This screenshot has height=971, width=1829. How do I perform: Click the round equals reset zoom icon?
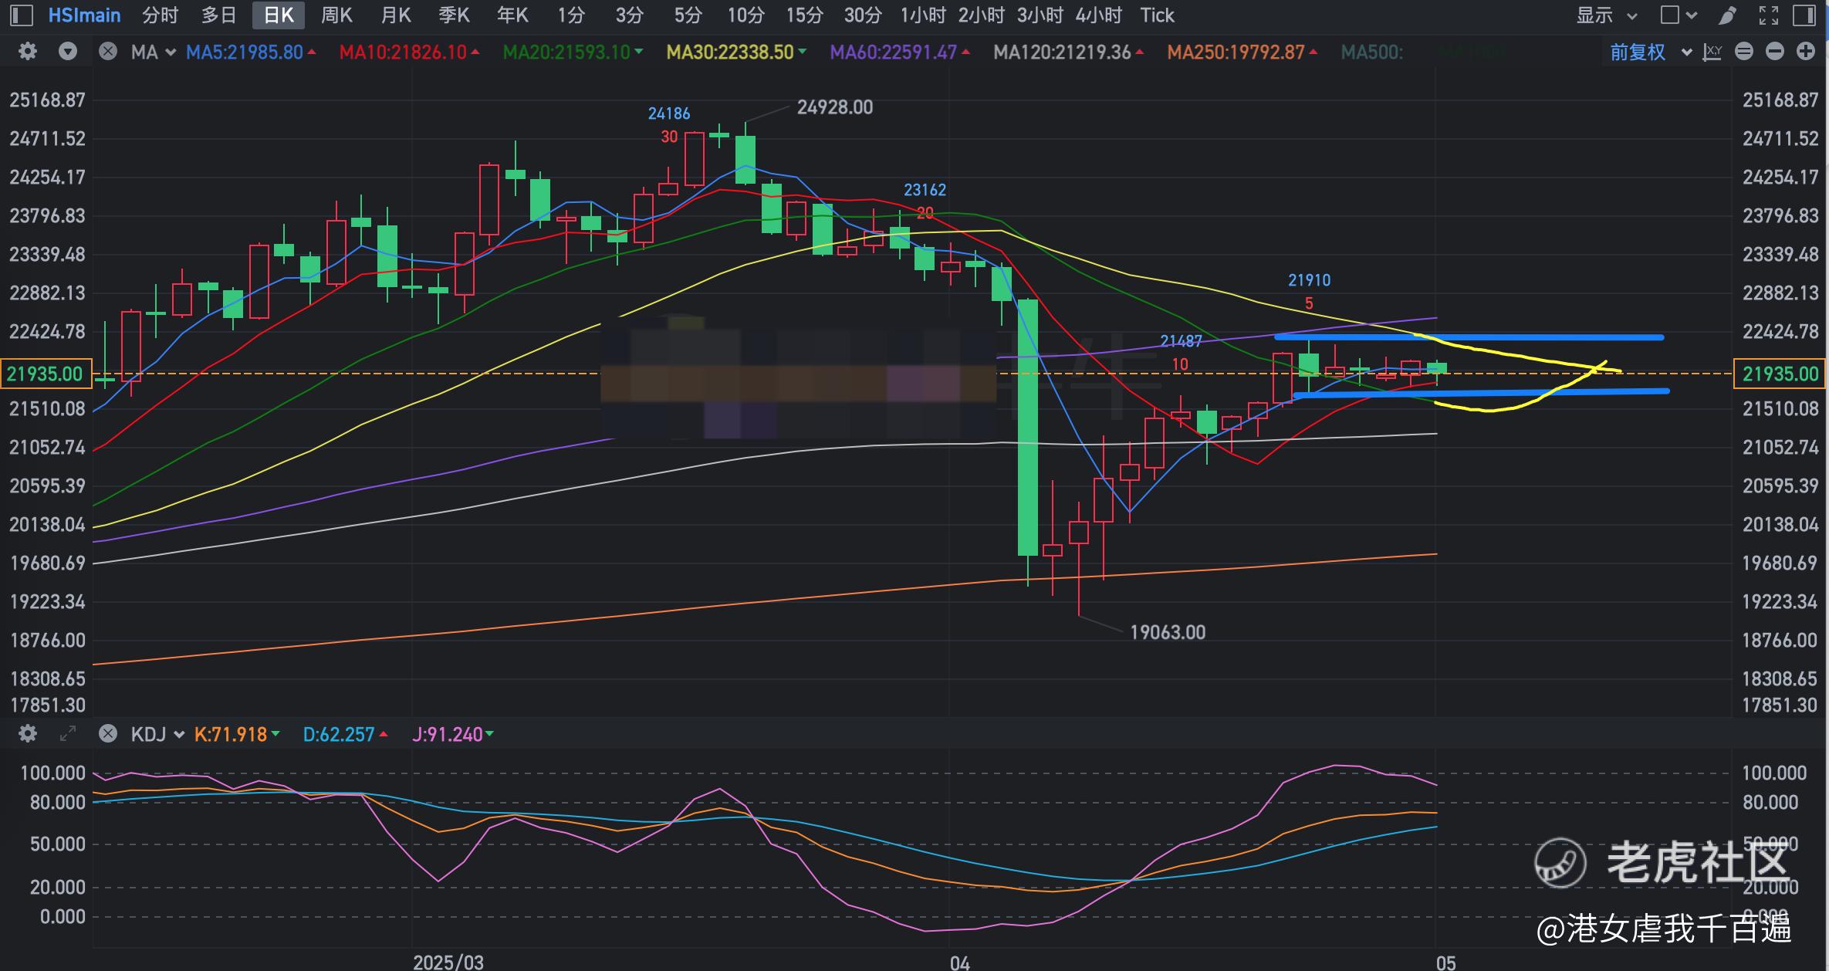pyautogui.click(x=1744, y=52)
